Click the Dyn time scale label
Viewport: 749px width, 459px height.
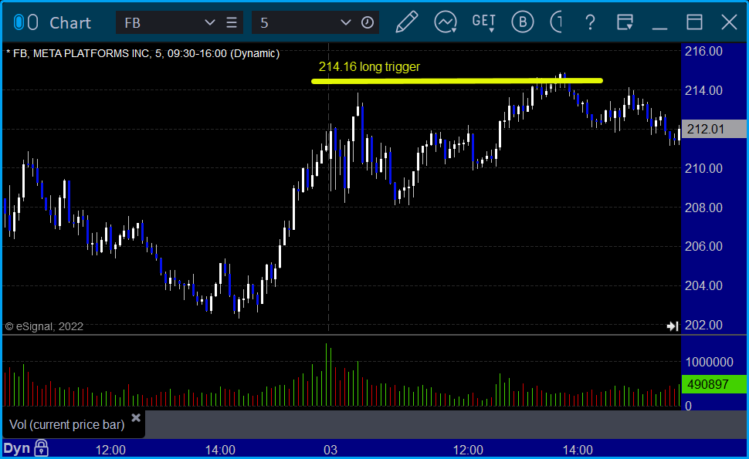pyautogui.click(x=17, y=448)
